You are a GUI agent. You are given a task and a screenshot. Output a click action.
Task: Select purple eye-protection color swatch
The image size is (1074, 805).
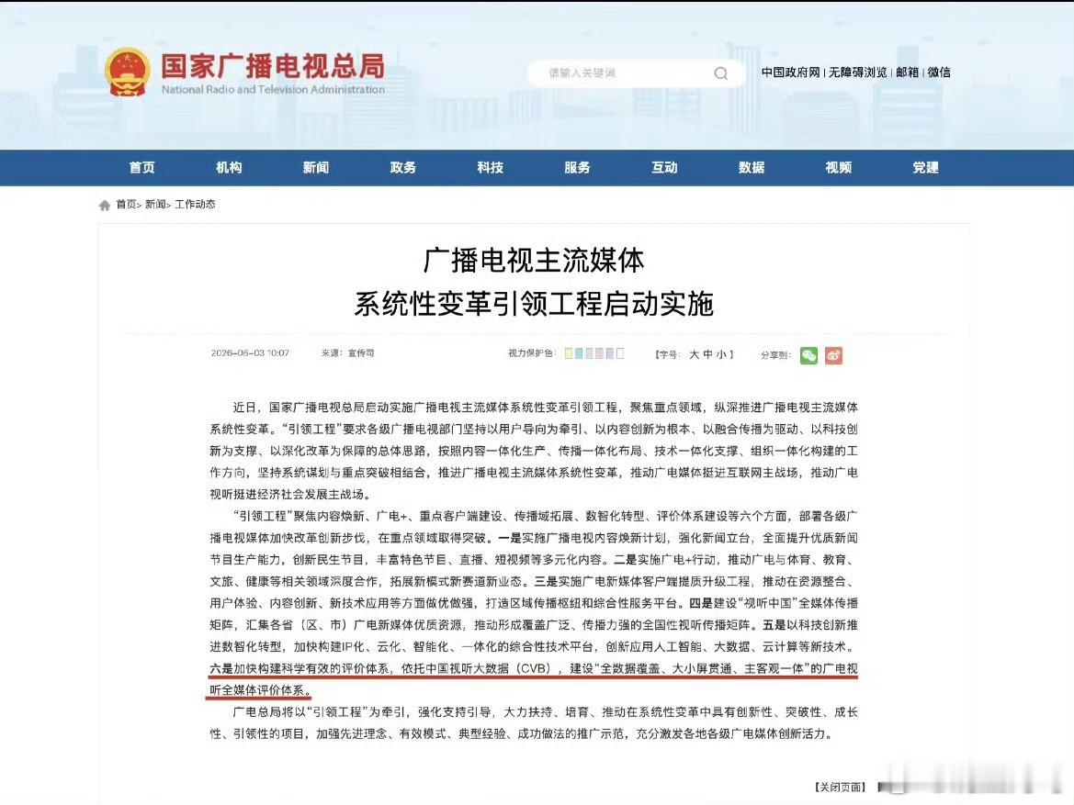(610, 353)
